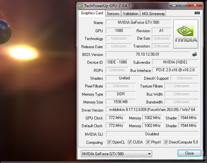The width and height of the screenshot is (207, 163).
Task: Click the Close button
Action: (x=189, y=153)
